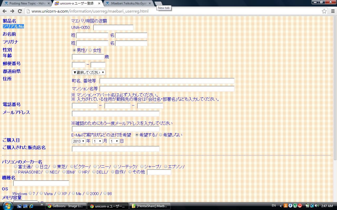Open the purchase year dropdown showing 2013
Viewport: 337px width, 210px height.
click(79, 141)
